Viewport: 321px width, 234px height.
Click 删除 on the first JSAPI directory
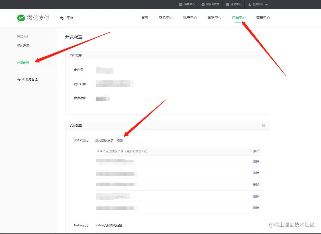pos(256,161)
